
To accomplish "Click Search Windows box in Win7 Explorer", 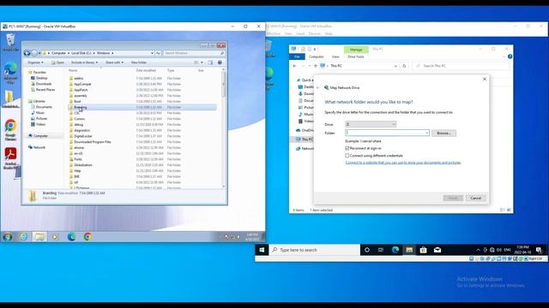I will pos(194,53).
